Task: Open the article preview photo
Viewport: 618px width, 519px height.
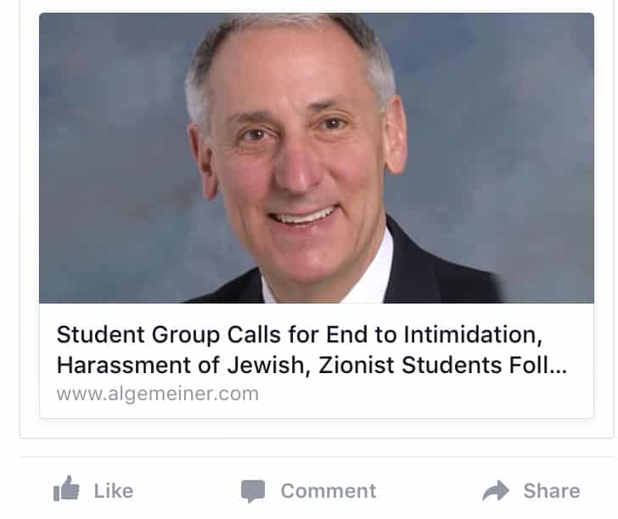Action: pos(317,158)
